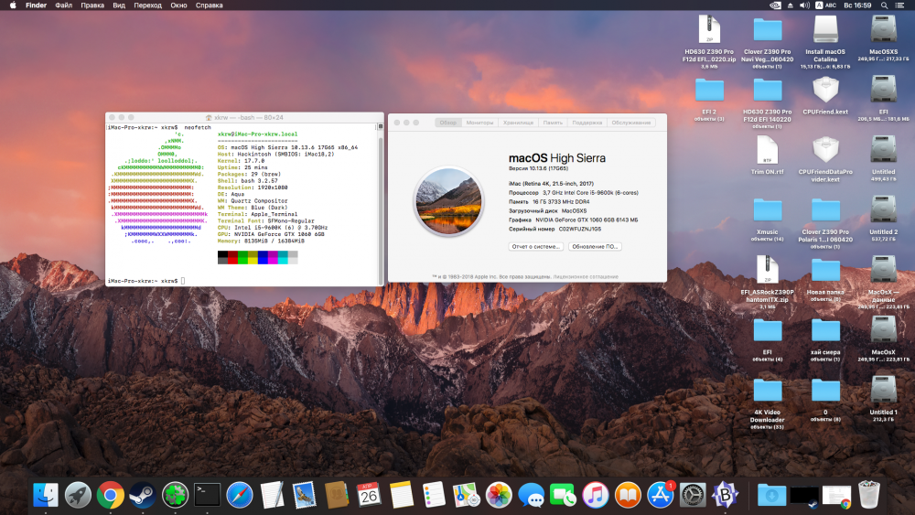This screenshot has height=515, width=915.
Task: Select Xmusic folder on desktop
Action: 767,210
